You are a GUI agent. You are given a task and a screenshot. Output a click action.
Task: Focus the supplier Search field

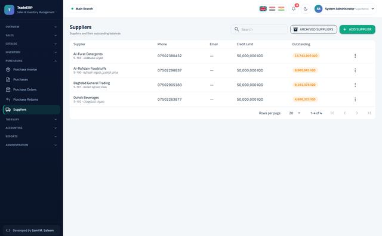(259, 29)
